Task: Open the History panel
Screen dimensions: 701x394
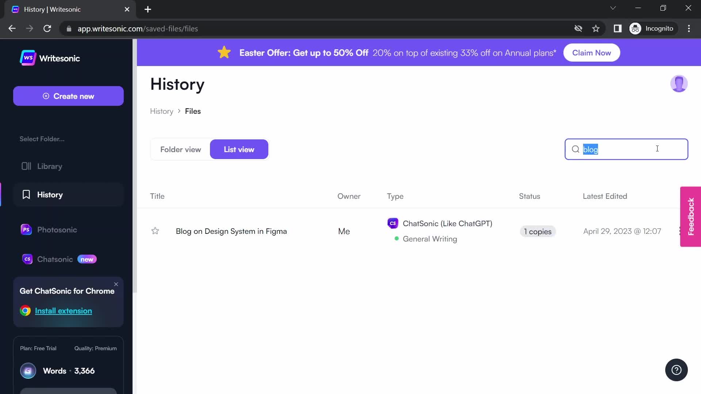Action: pyautogui.click(x=50, y=194)
